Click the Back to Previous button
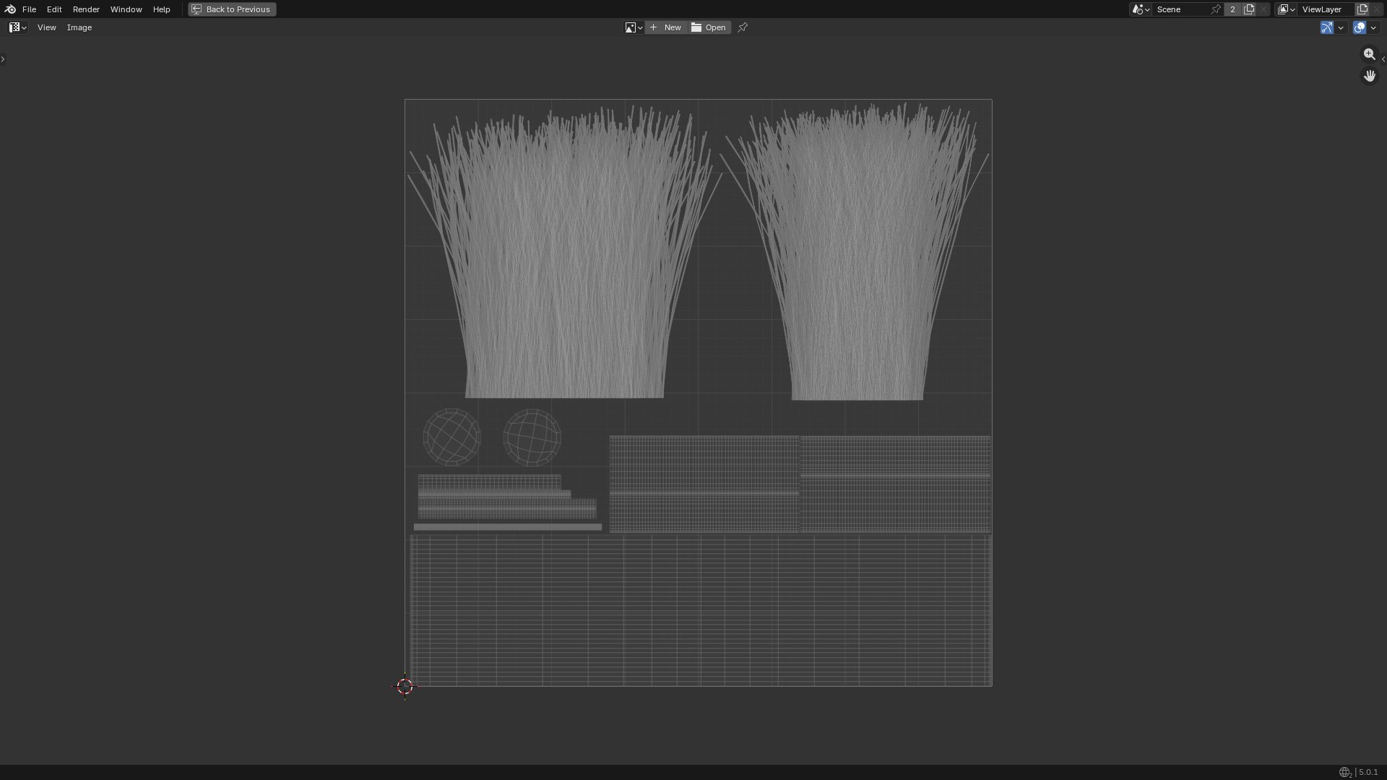Image resolution: width=1387 pixels, height=780 pixels. click(232, 9)
